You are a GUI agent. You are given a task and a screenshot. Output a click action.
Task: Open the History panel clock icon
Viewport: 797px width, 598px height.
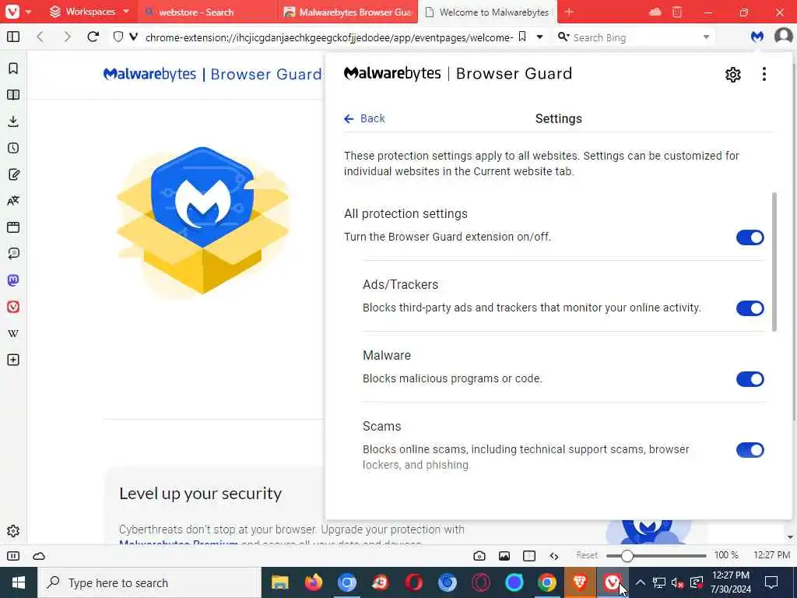(13, 148)
